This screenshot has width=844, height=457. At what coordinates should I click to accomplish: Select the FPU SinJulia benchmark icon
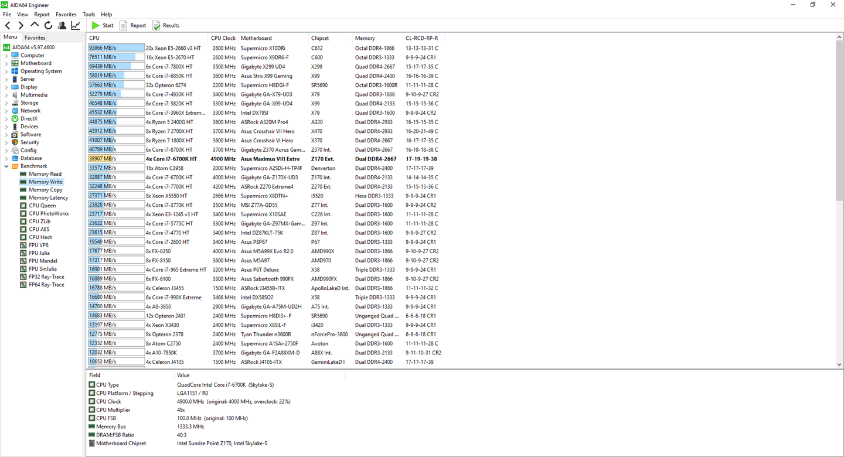pos(23,269)
